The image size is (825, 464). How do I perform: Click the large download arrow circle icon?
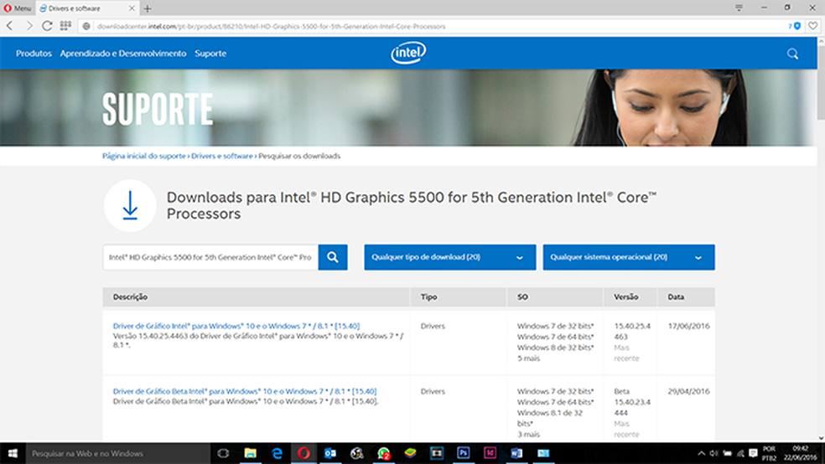tap(130, 205)
